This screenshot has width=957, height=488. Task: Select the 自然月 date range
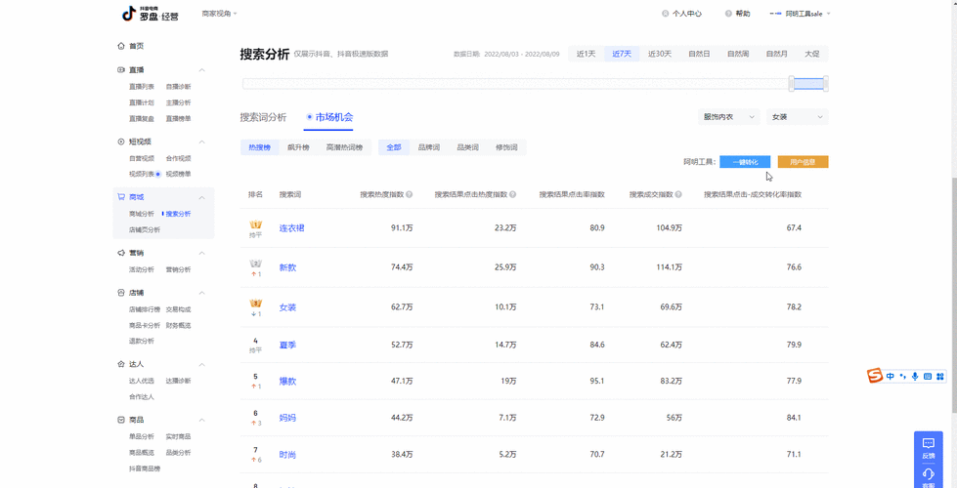point(776,54)
